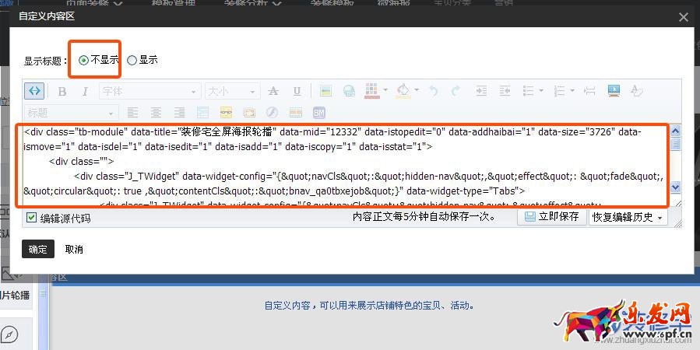Screen dimensions: 700x350
Task: Confirm with the 确定 button
Action: [x=38, y=249]
